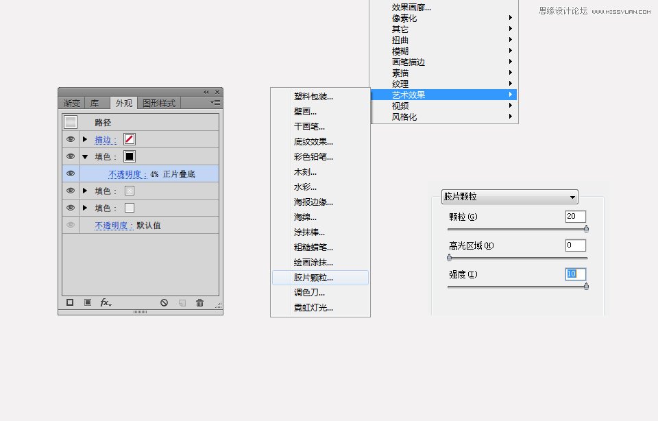Open the 纹理 submenu
The image size is (658, 421).
[x=443, y=84]
